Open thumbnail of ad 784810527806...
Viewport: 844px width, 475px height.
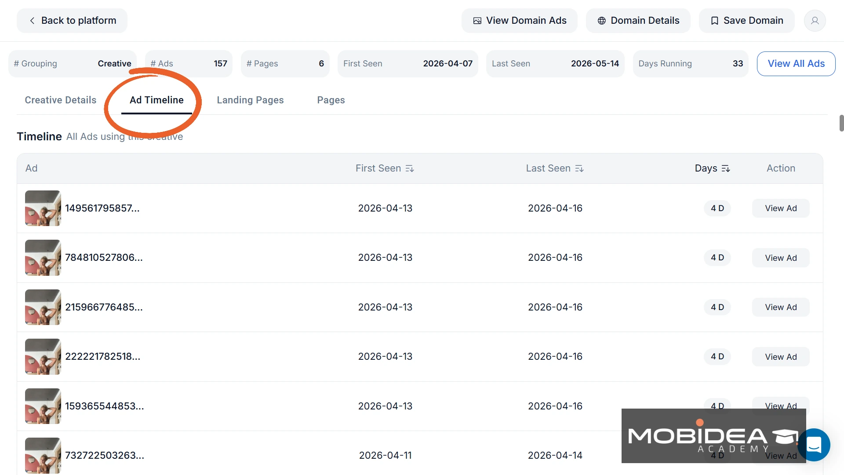pos(43,258)
